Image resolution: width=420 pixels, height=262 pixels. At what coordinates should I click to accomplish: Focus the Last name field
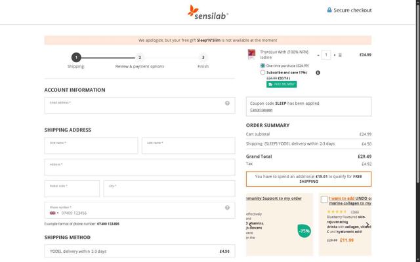[x=188, y=145]
